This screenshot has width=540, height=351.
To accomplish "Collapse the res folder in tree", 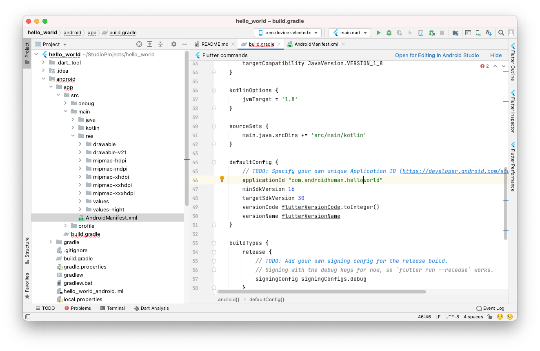I will pos(73,136).
